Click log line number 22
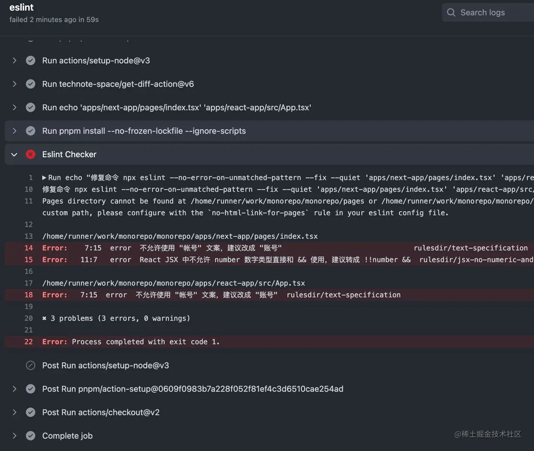 (28, 342)
